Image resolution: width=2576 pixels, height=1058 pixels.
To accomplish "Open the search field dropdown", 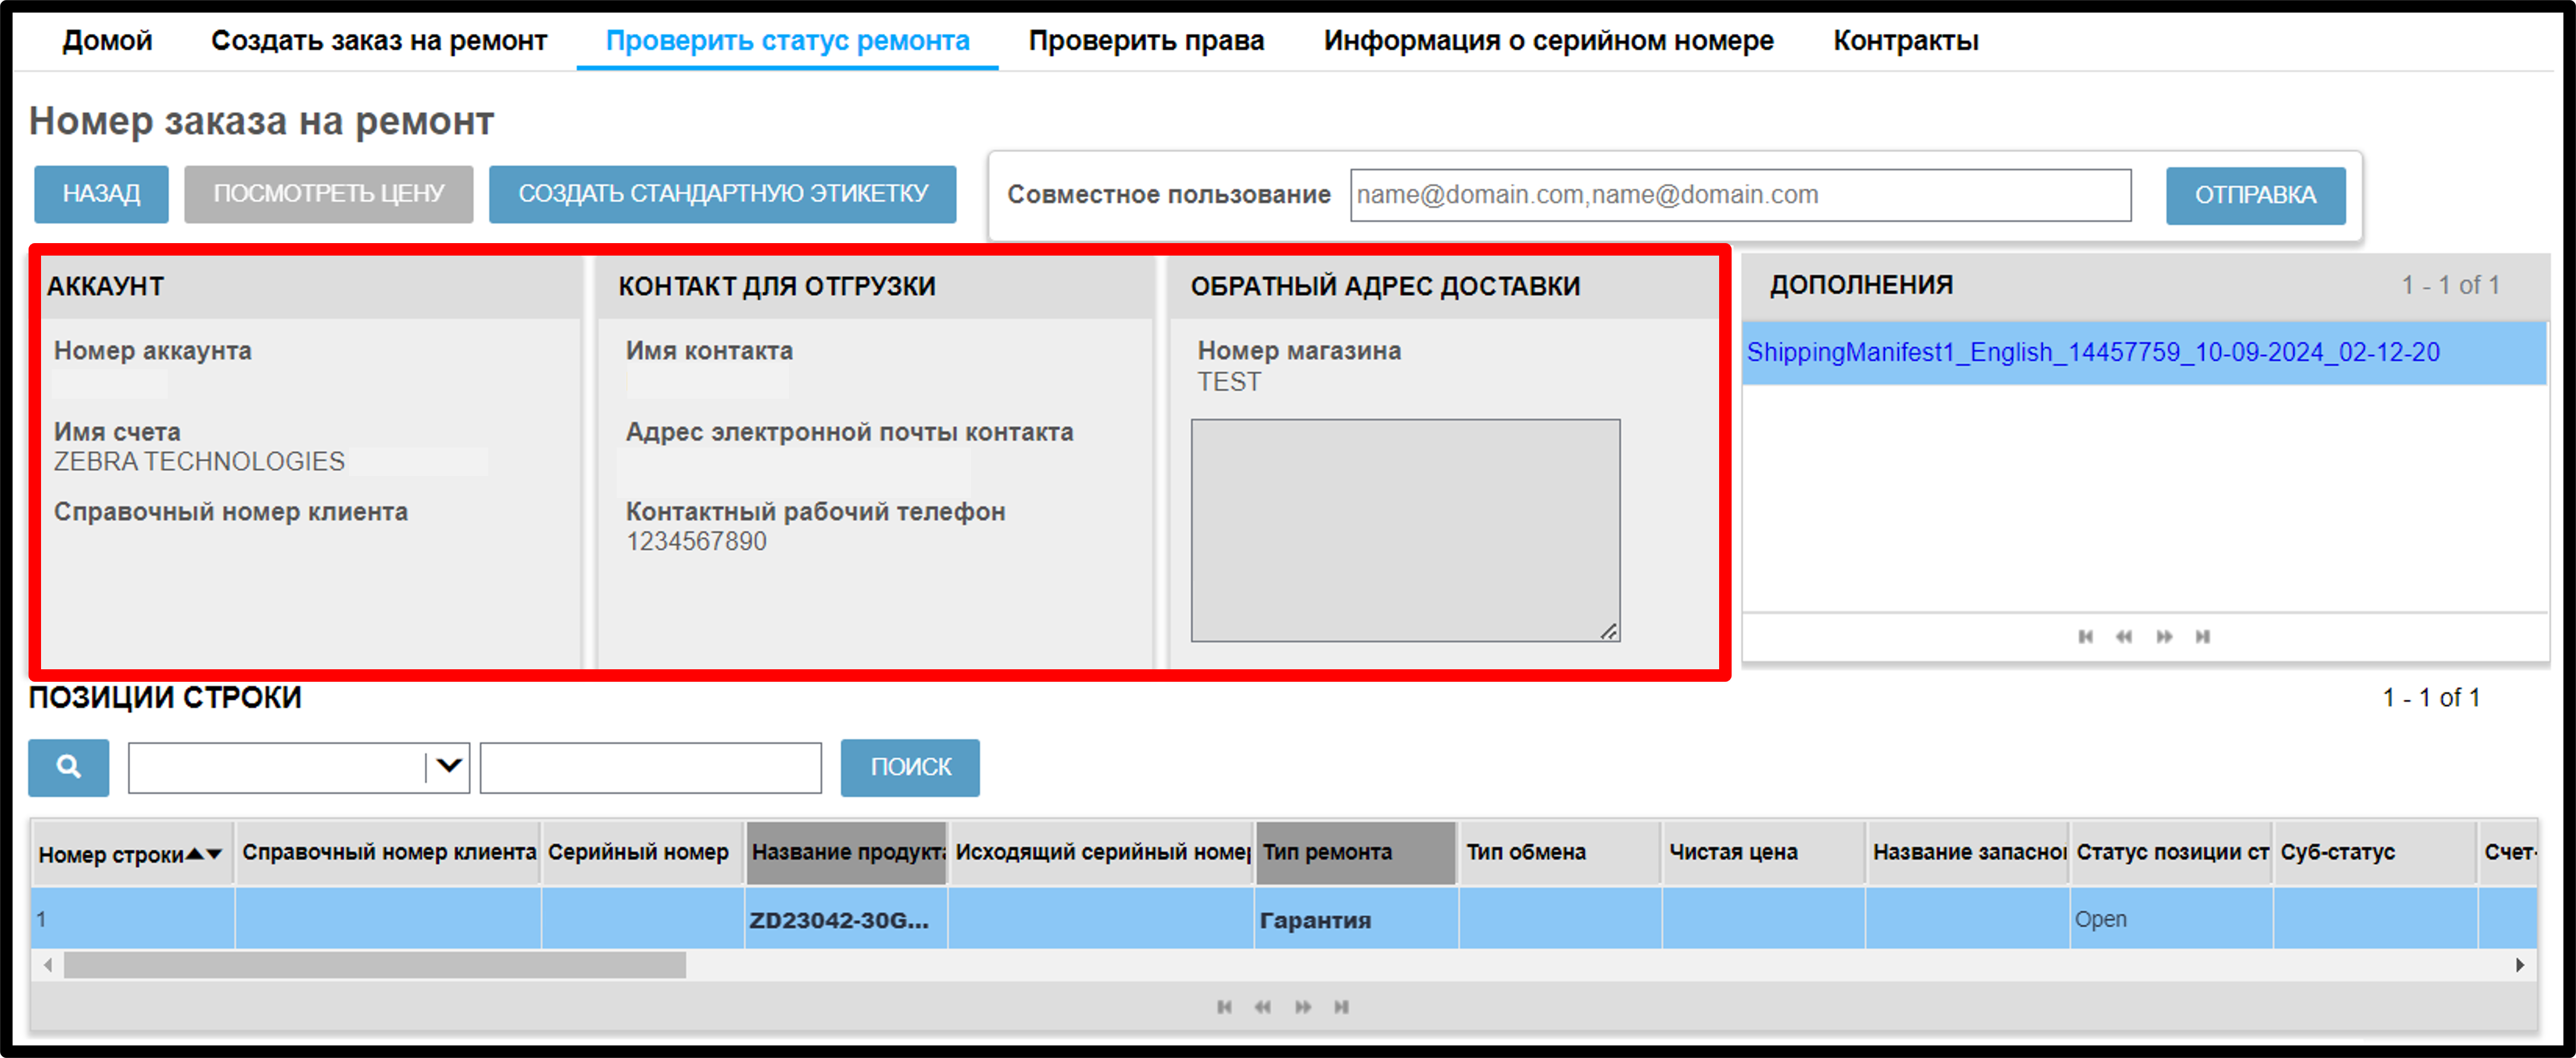I will click(449, 767).
